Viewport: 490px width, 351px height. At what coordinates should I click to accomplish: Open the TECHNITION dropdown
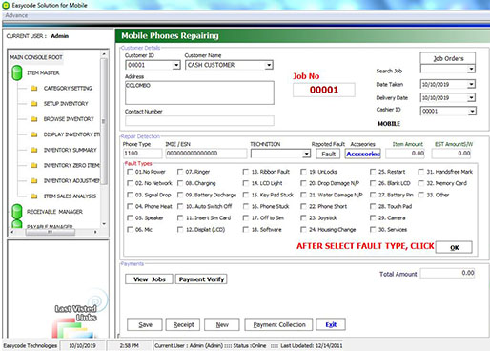(306, 154)
